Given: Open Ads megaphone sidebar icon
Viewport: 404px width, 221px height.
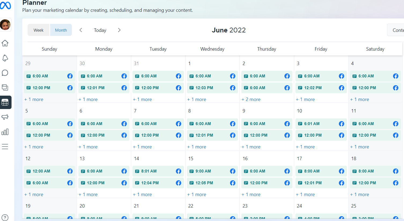Looking at the screenshot, I should pos(5,117).
